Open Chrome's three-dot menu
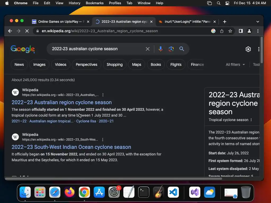 (x=258, y=31)
